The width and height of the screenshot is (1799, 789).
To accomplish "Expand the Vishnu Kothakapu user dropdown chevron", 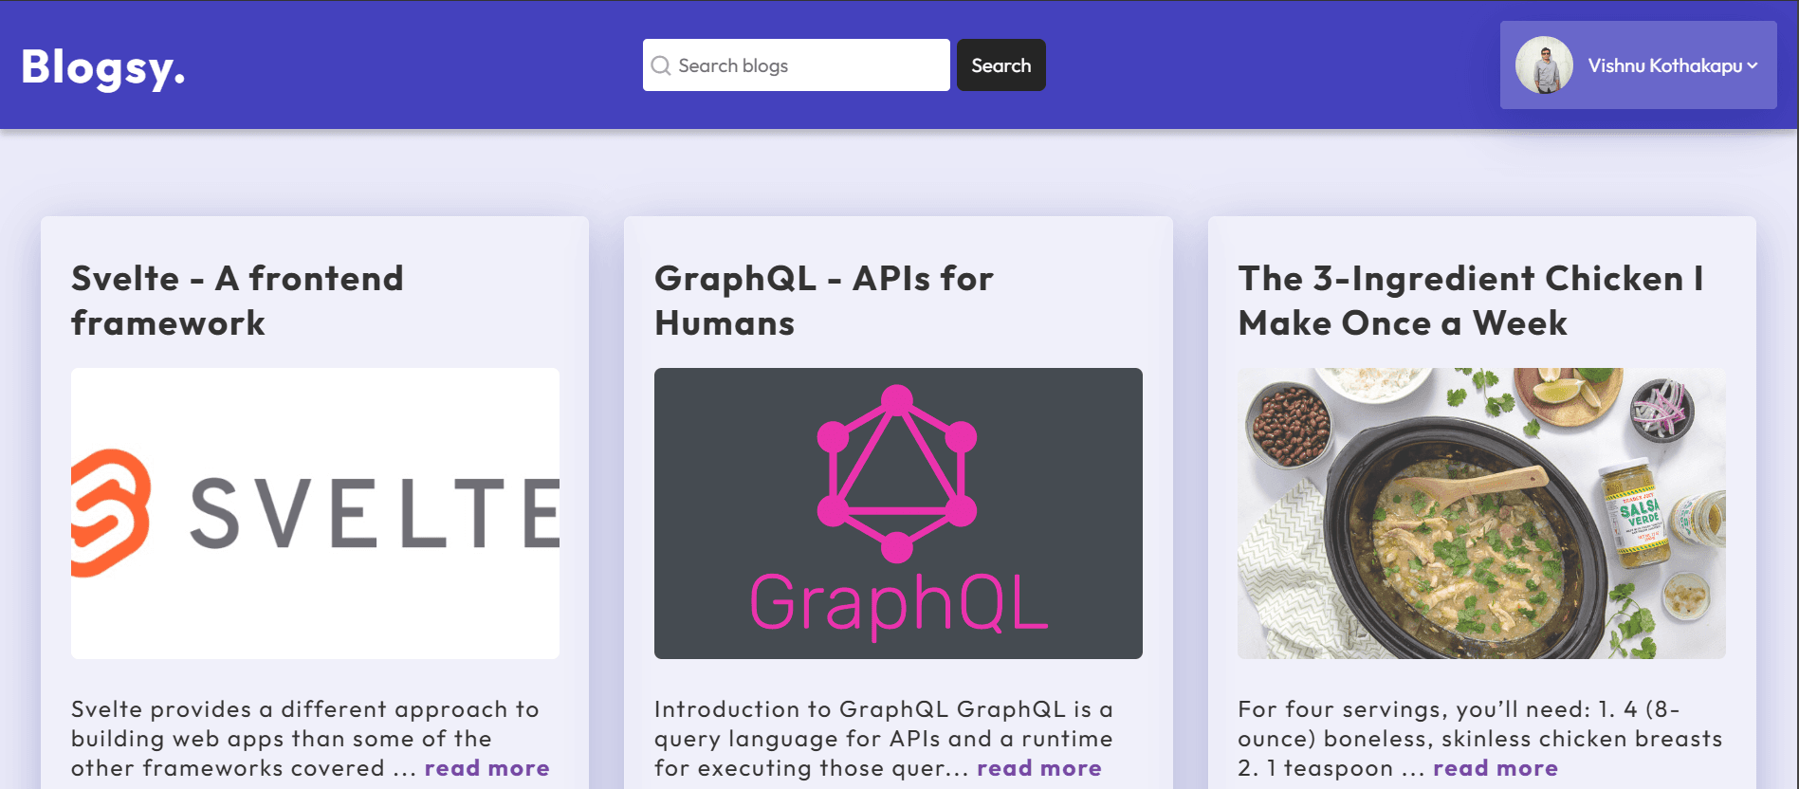I will (x=1753, y=65).
